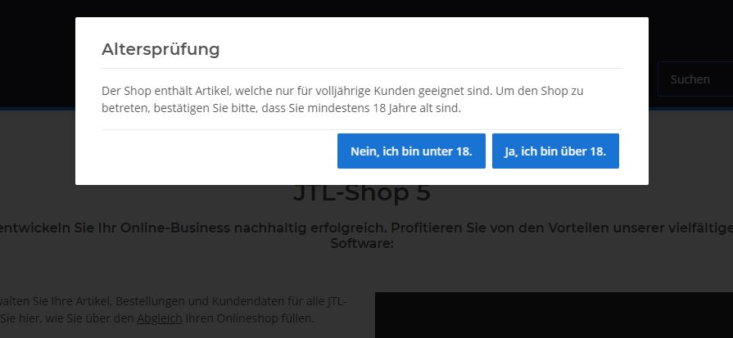Screen dimensions: 733x338
Task: Click the JTL-Shop 5 heading
Action: pos(362,193)
